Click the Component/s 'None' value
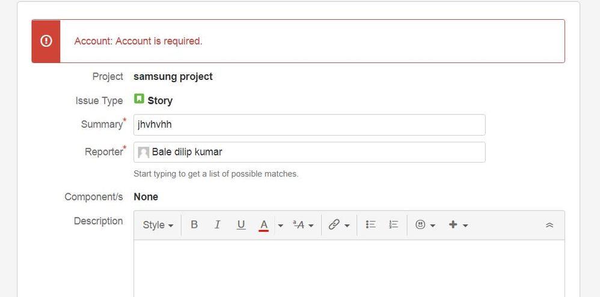600x297 pixels. tap(145, 197)
